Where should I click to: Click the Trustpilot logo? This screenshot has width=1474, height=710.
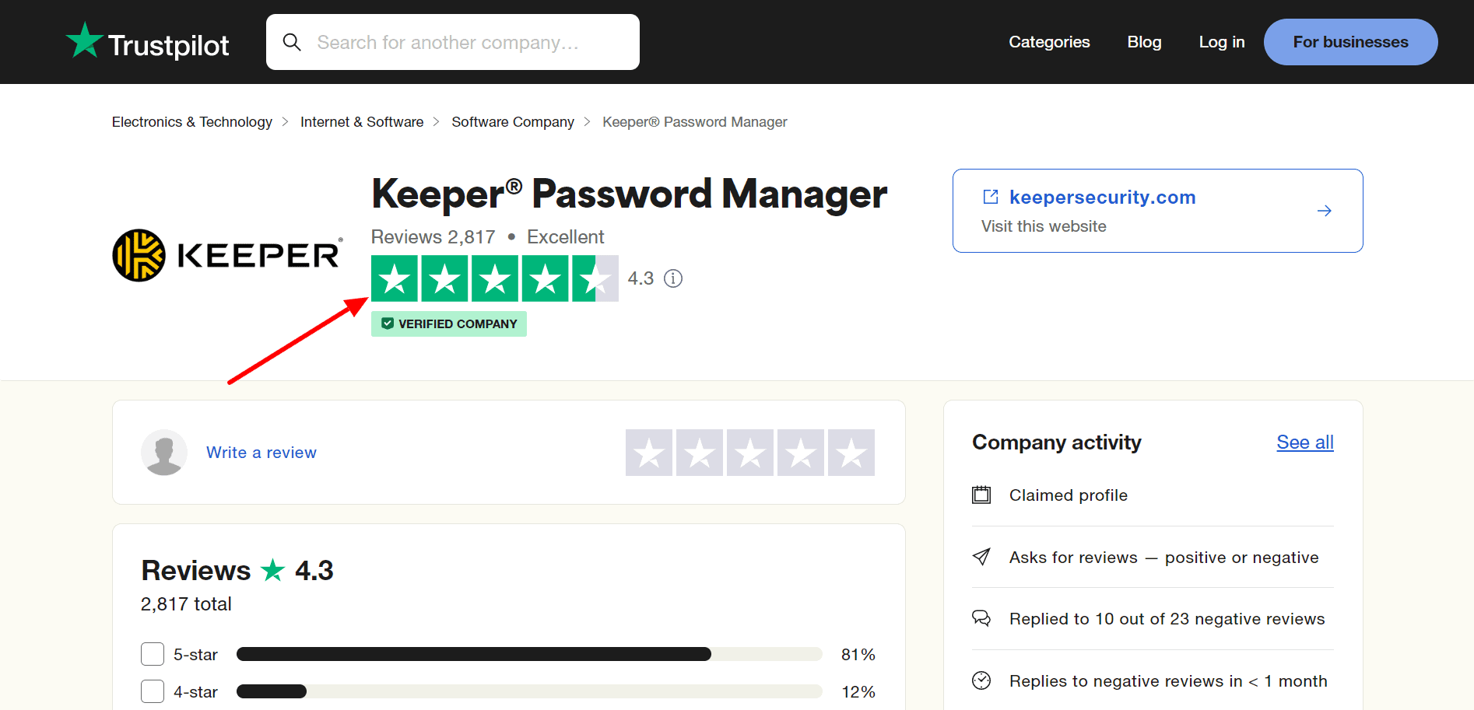point(147,42)
